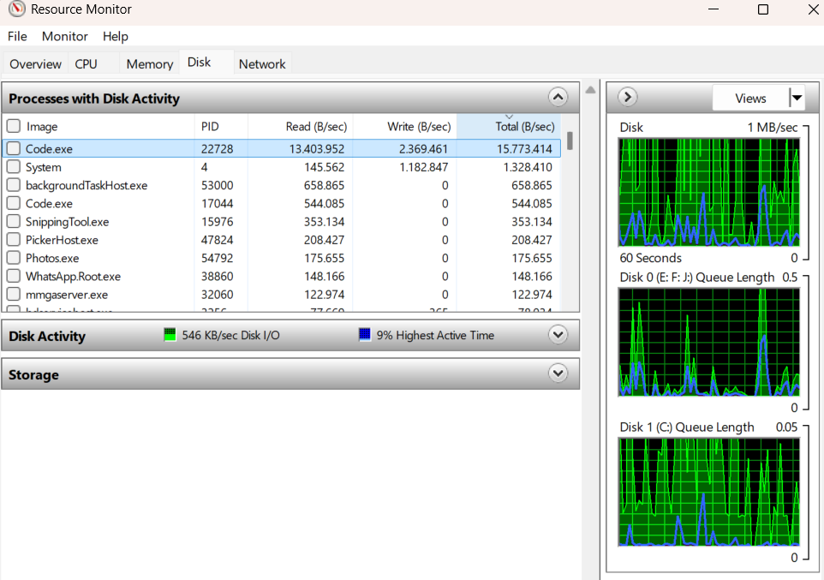
Task: Click the Resource Monitor app icon in title bar
Action: [17, 9]
